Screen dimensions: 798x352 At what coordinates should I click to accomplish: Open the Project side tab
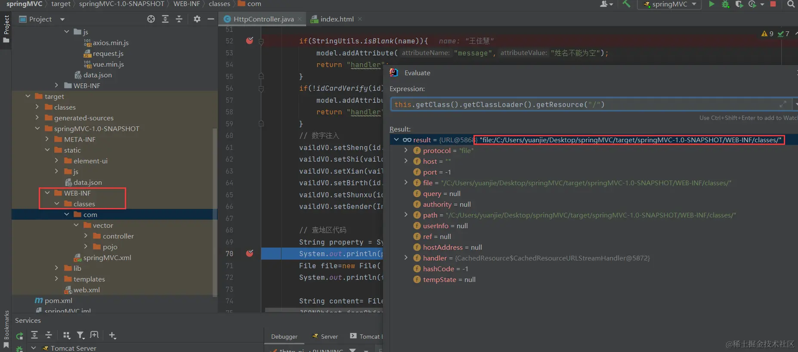[6, 28]
